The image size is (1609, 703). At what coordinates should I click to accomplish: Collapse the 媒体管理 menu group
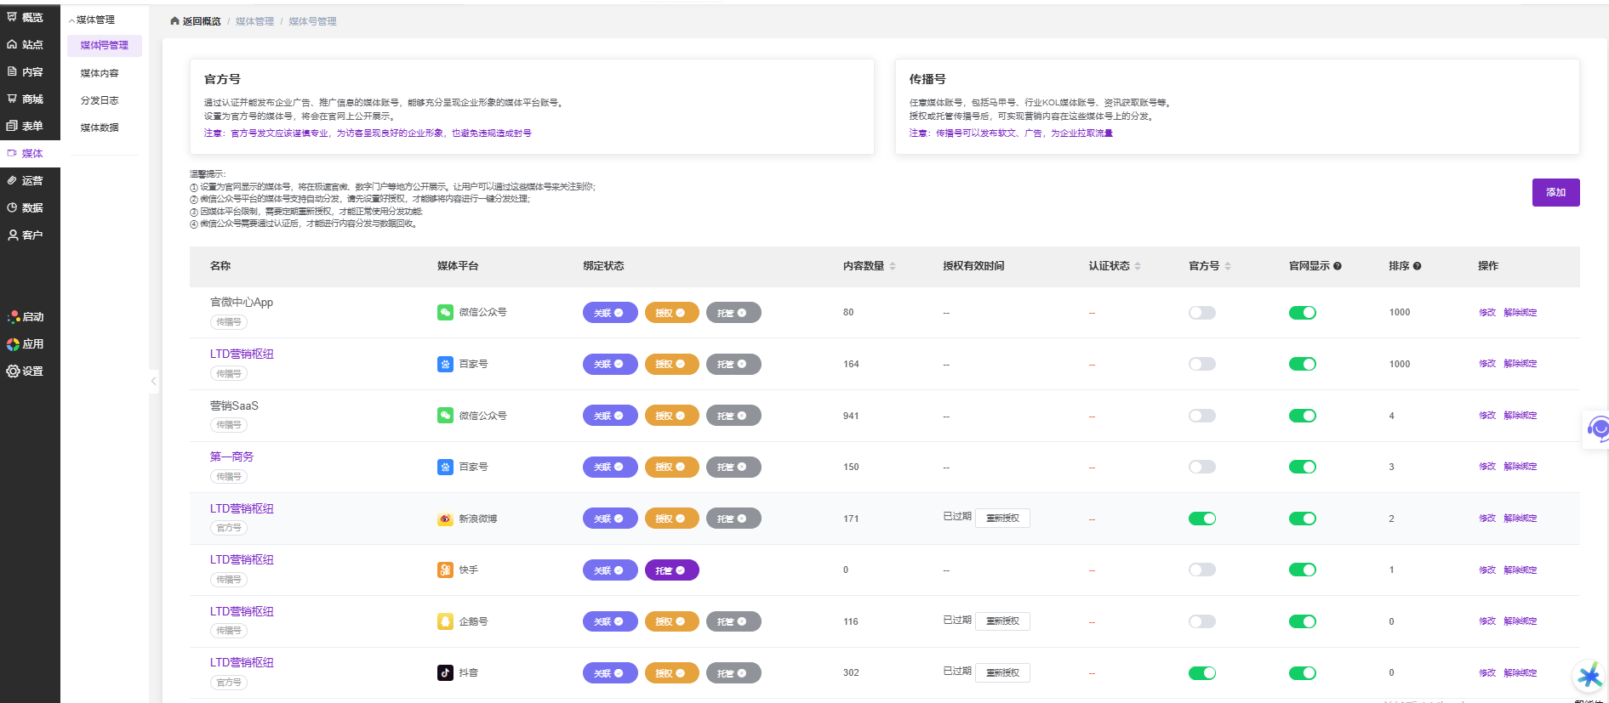point(92,20)
